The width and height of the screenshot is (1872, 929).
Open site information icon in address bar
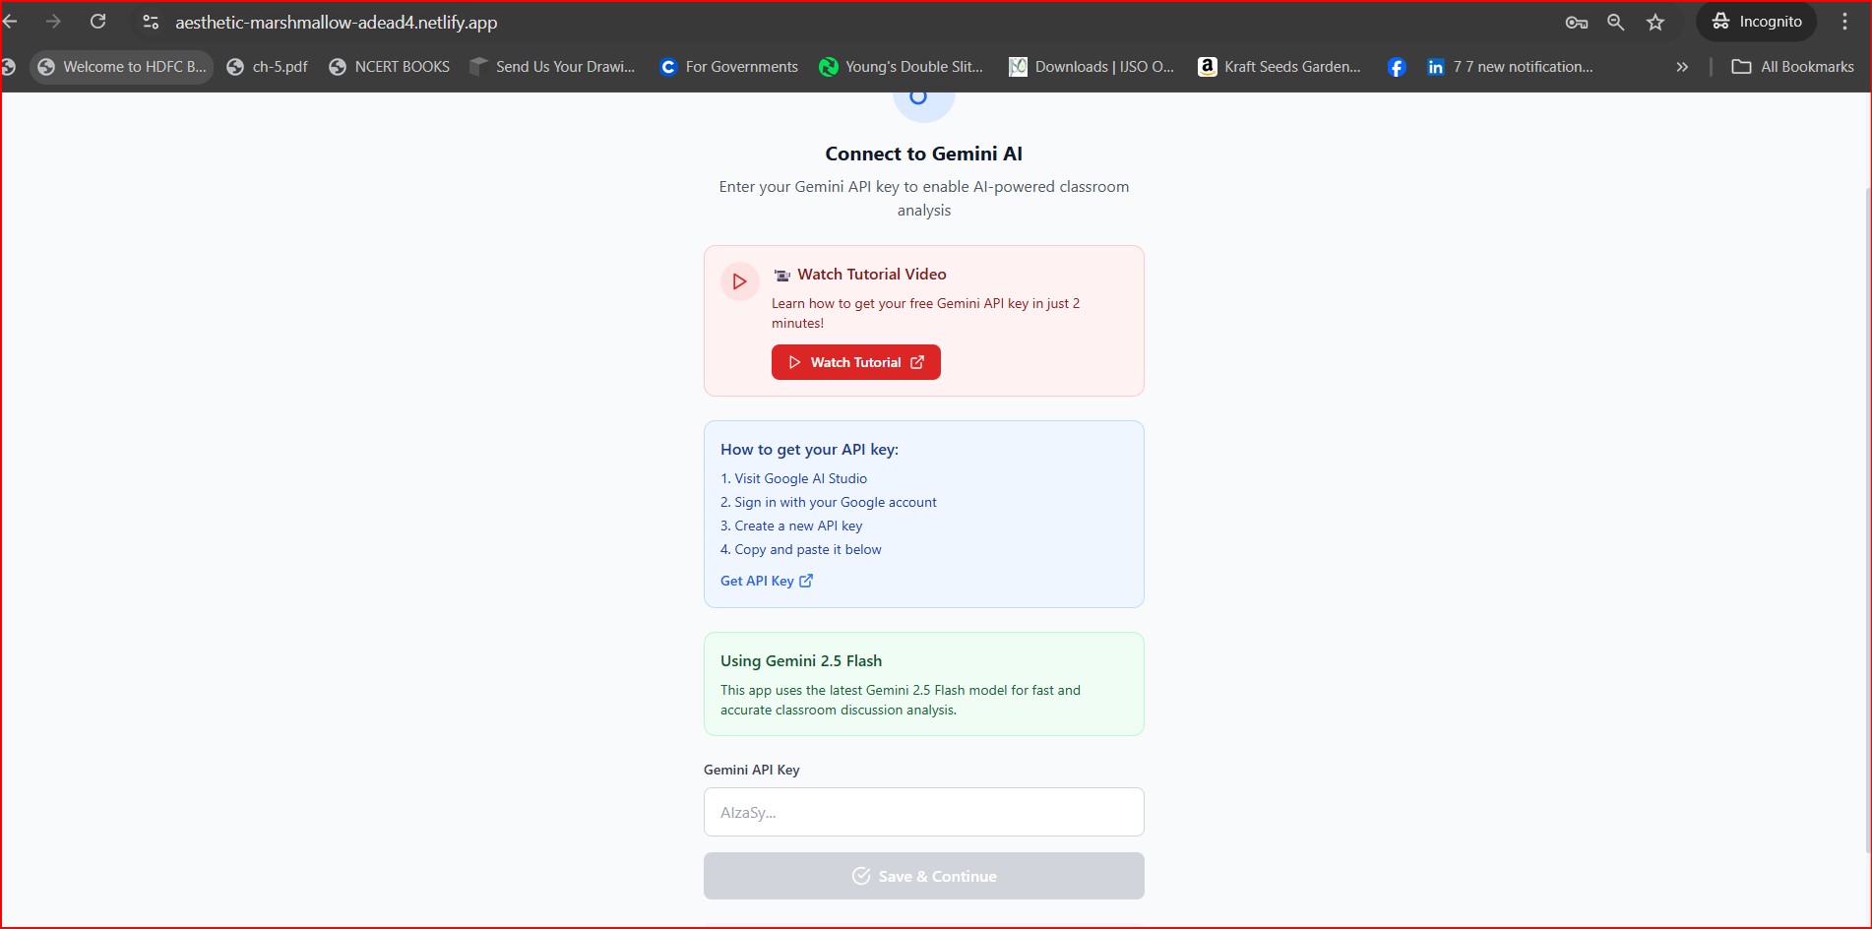tap(151, 22)
